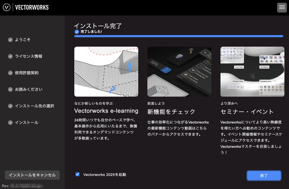This screenshot has width=289, height=189.
Task: Open the 新機能をチェック thumbnail image
Action: 179,72
